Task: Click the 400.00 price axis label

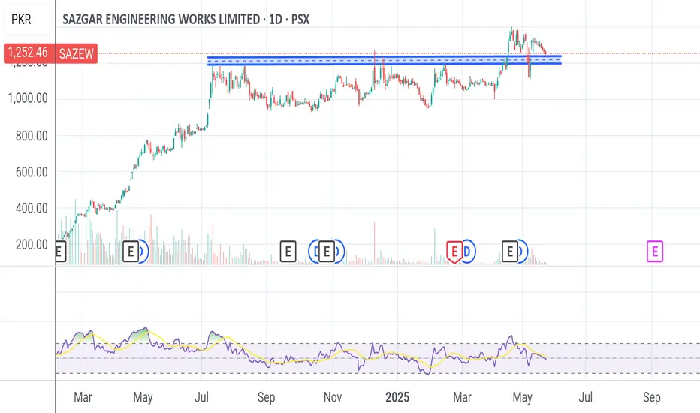Action: tap(32, 208)
